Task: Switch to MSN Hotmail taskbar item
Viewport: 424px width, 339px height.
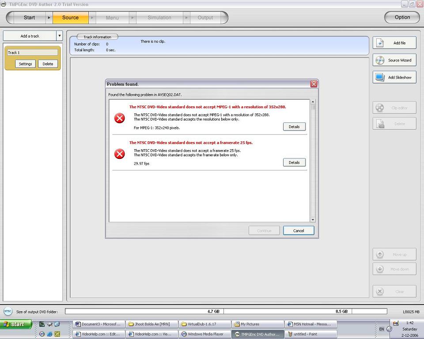Action: point(311,324)
